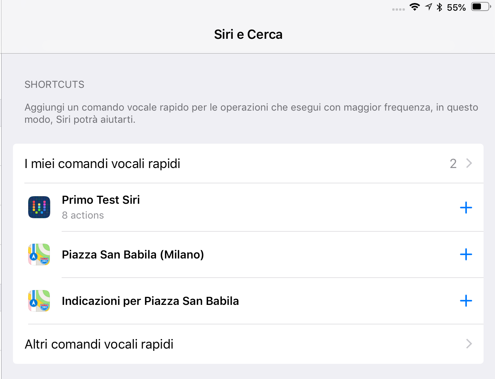This screenshot has width=495, height=379.
Task: Open I miei comandi vocali rapidi
Action: click(x=102, y=164)
